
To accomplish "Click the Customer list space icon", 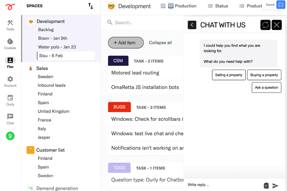I will (x=30, y=150).
